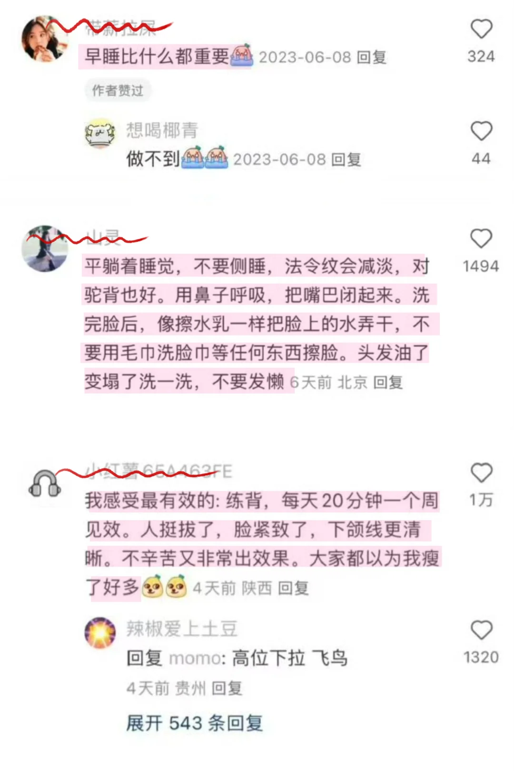The width and height of the screenshot is (514, 771).
Task: Tap the momo mention in reply
Action: [195, 659]
